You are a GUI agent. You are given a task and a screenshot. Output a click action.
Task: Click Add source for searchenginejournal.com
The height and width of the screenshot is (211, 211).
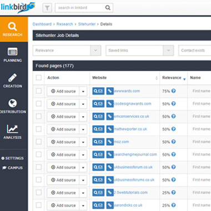click(63, 155)
